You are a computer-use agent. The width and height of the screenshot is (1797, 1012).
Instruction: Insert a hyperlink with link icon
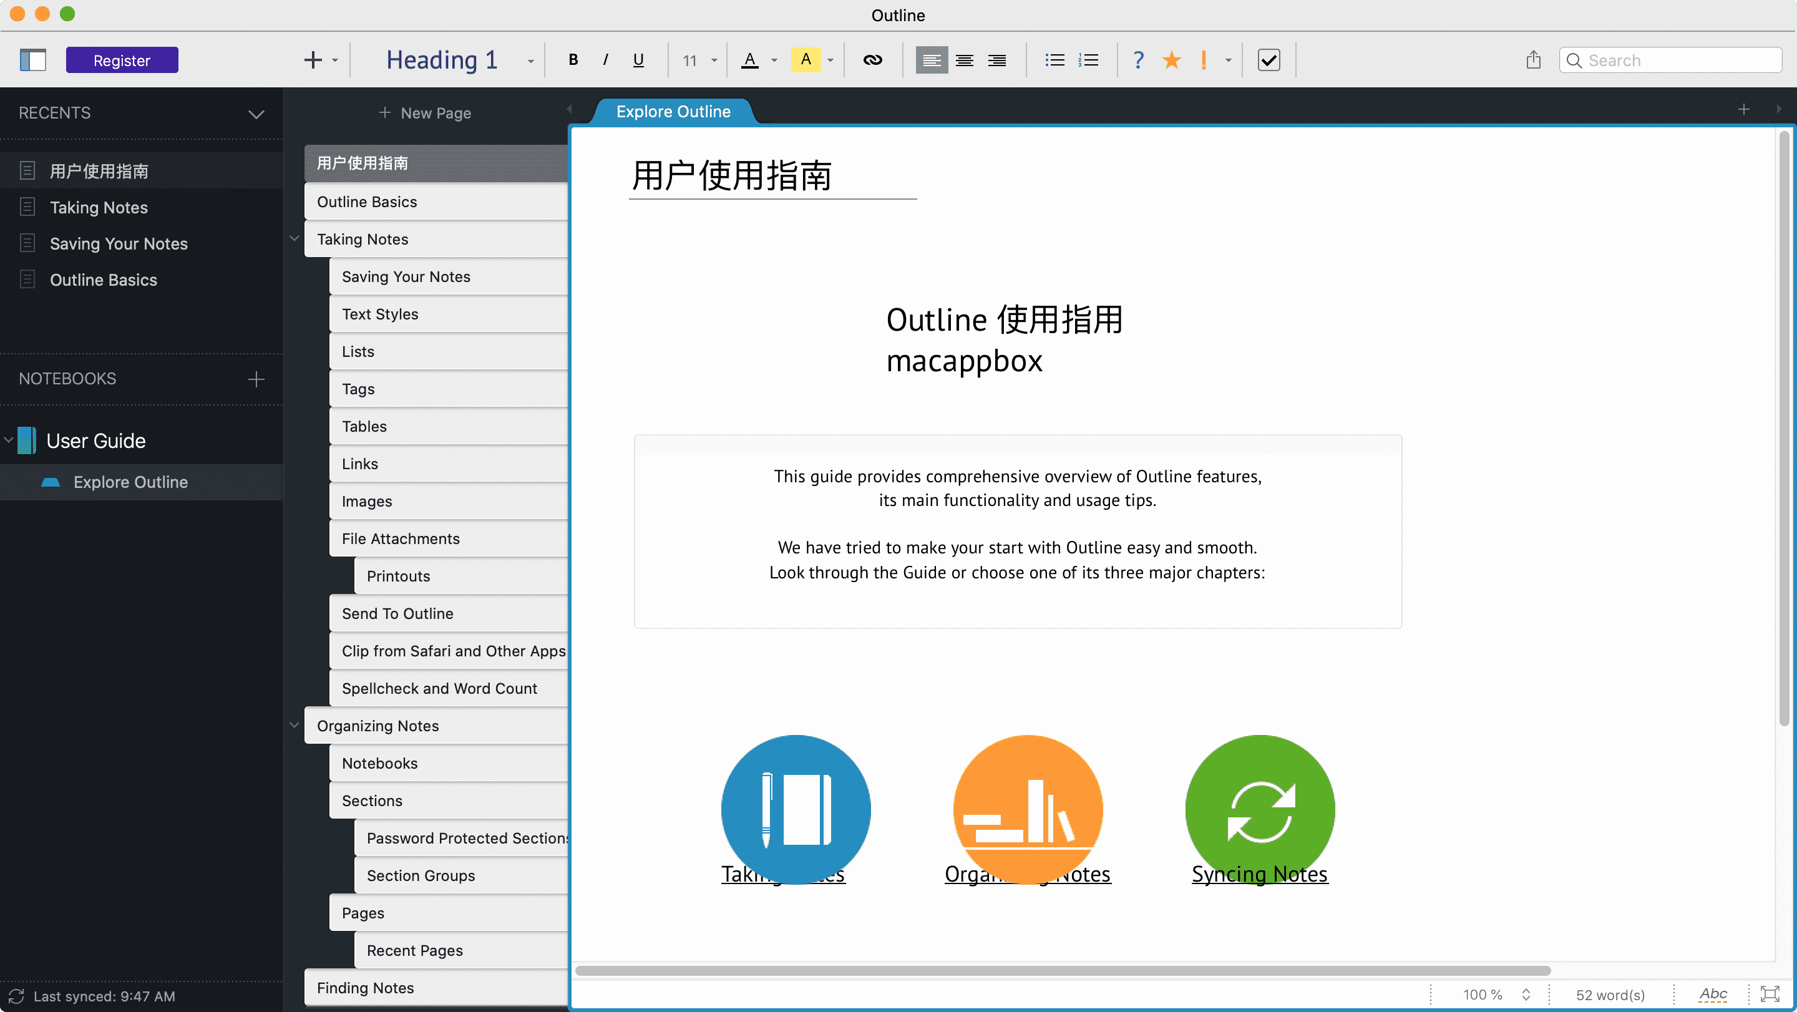coord(873,60)
